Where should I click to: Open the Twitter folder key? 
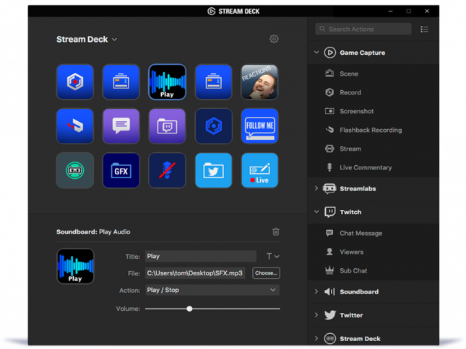[213, 170]
